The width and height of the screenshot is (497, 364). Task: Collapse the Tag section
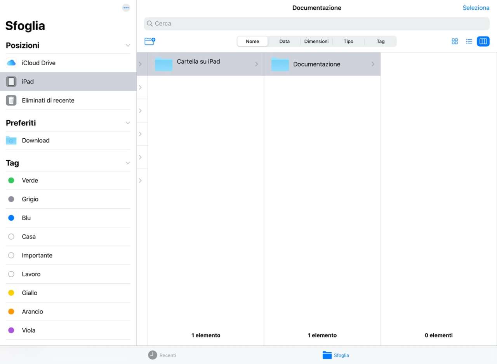pyautogui.click(x=128, y=163)
